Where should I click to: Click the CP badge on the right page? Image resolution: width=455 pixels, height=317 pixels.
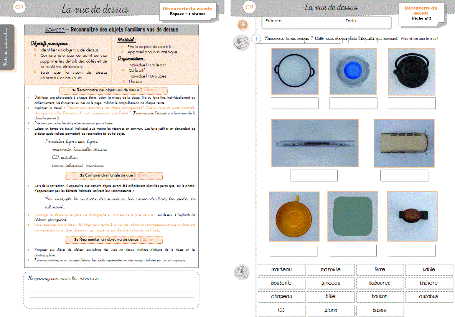click(x=249, y=7)
